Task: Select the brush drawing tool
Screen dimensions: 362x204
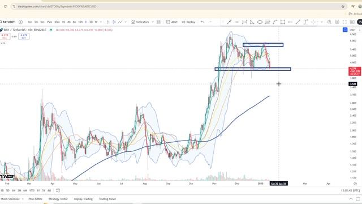Action: tap(229, 22)
